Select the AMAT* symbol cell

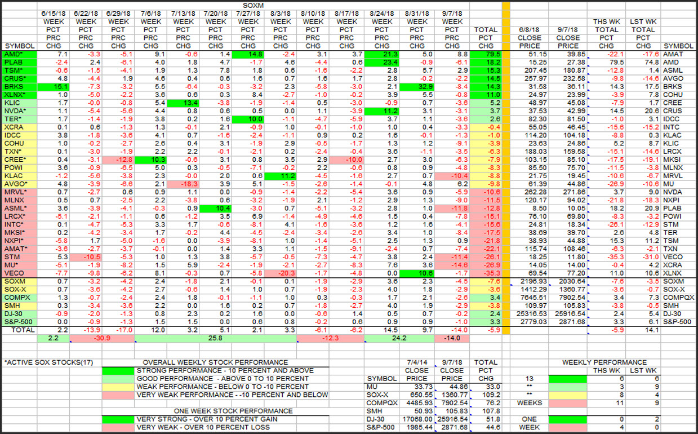pyautogui.click(x=19, y=250)
